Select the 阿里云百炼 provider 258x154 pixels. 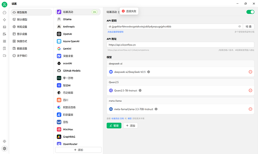pyautogui.click(x=78, y=107)
